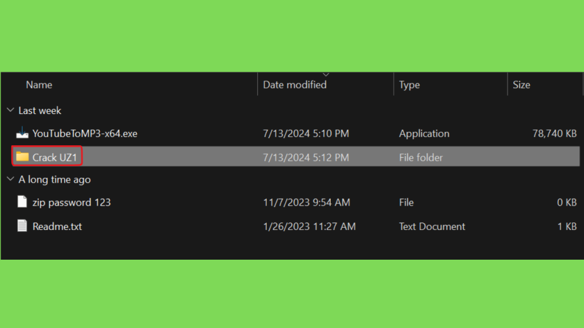Click the 78,740 KB size value
Viewport: 584px width, 328px height.
(554, 133)
